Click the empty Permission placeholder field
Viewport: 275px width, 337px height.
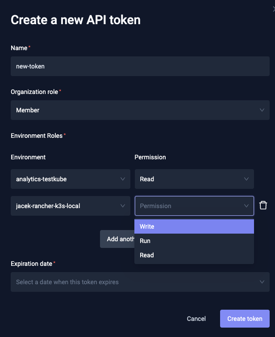187,206
